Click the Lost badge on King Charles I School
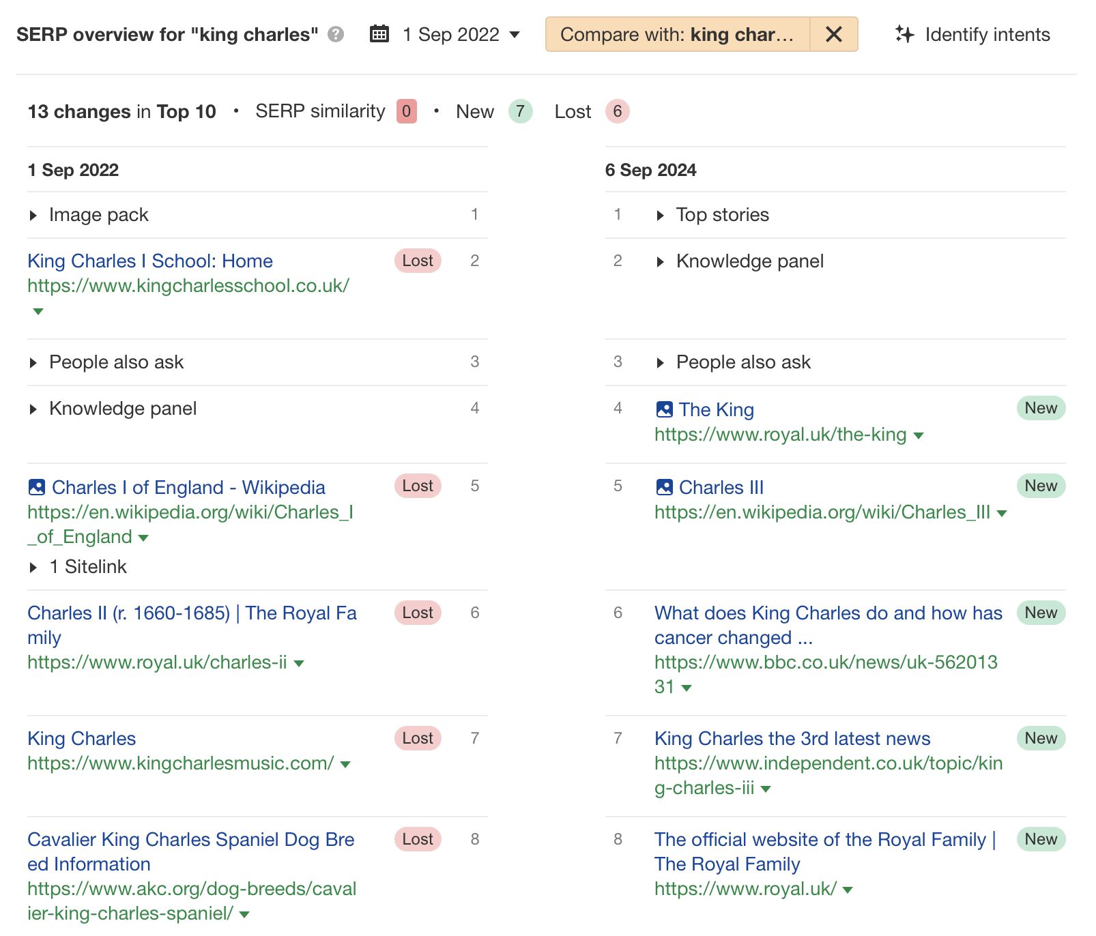 [417, 261]
